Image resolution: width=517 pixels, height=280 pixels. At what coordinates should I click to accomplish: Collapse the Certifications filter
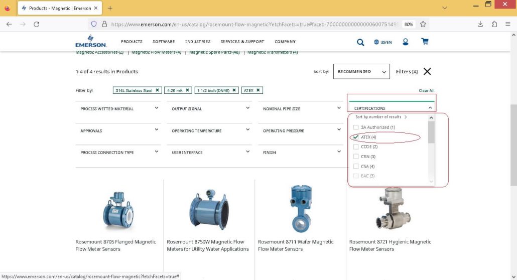click(392, 108)
